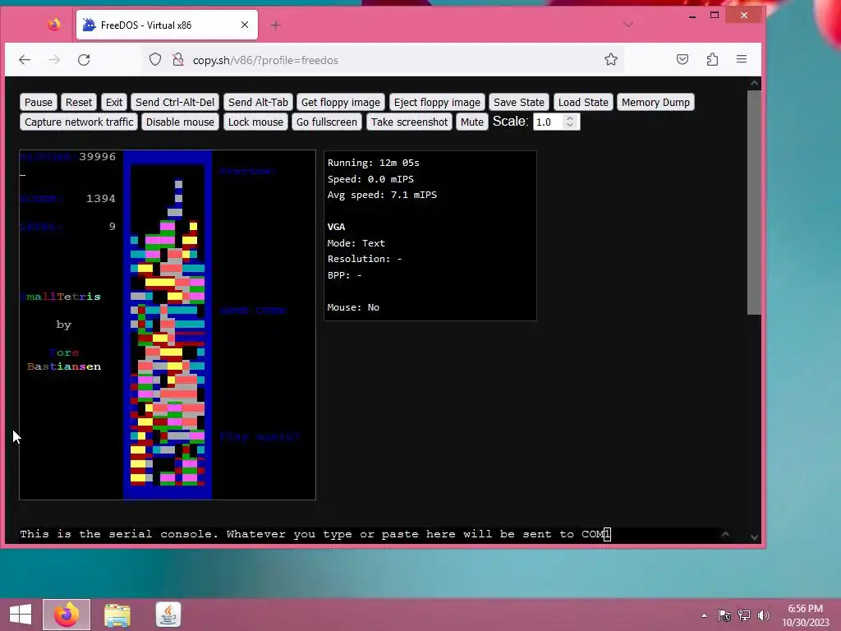
Task: Open Firefox View icon in tab bar
Action: pos(53,25)
